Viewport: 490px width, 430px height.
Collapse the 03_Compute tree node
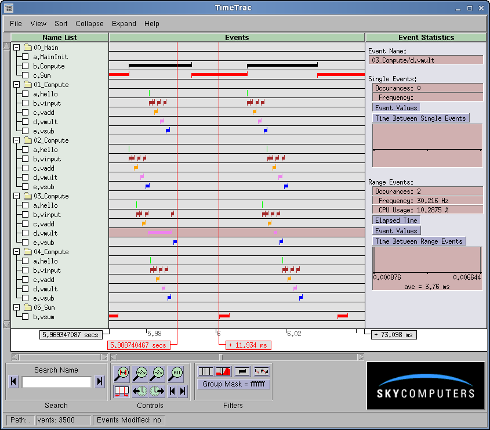click(x=17, y=196)
